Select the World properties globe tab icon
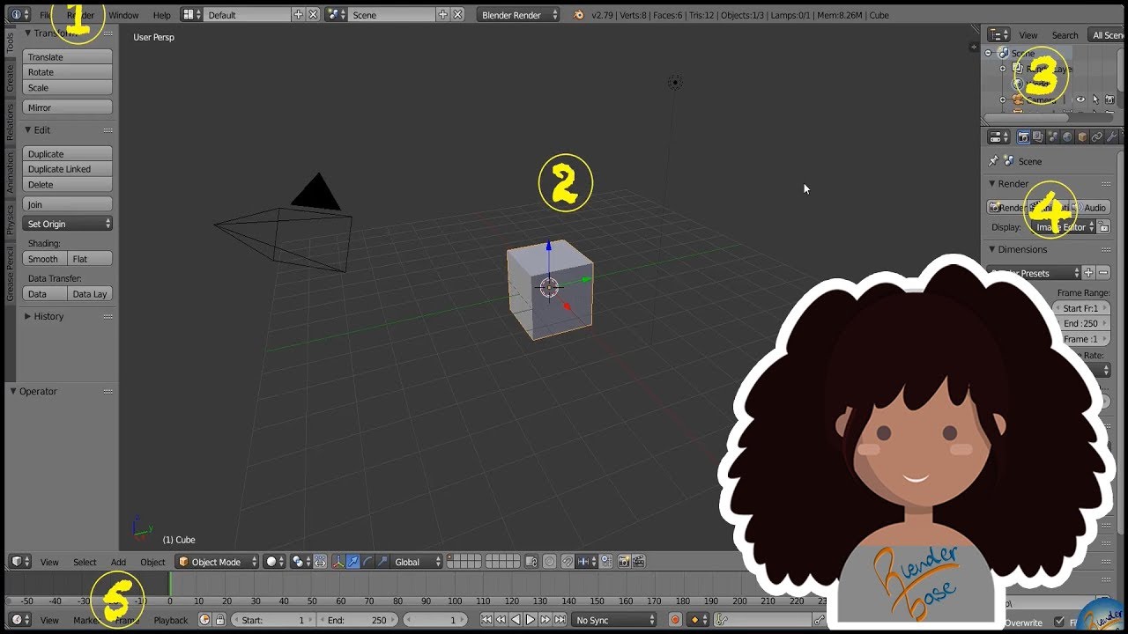 point(1068,137)
